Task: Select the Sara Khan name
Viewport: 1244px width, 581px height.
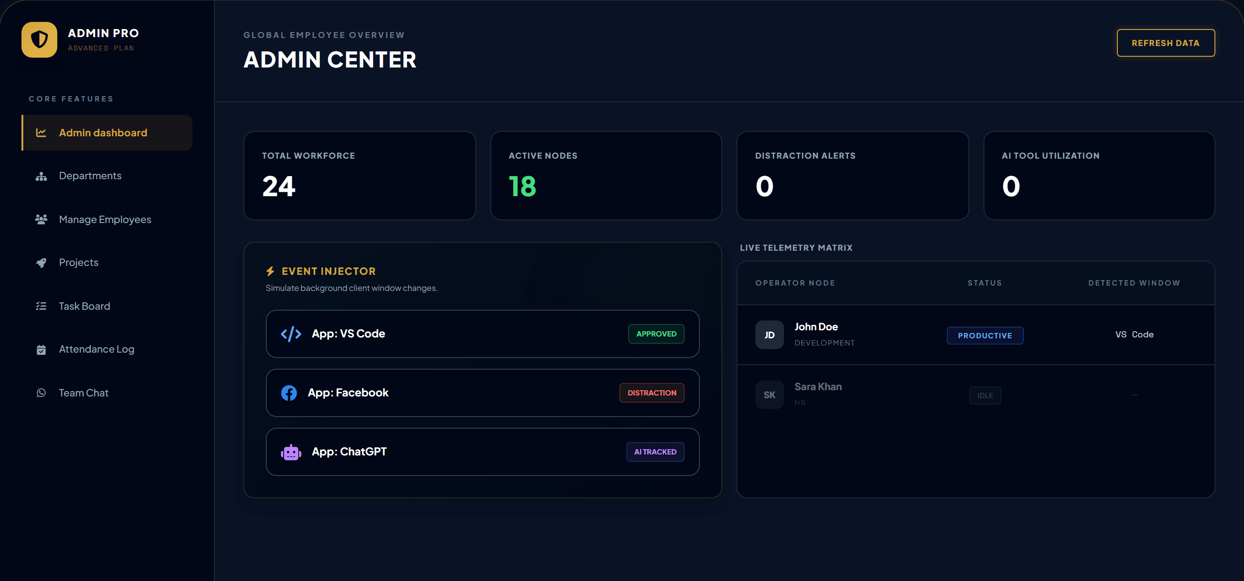Action: point(818,387)
